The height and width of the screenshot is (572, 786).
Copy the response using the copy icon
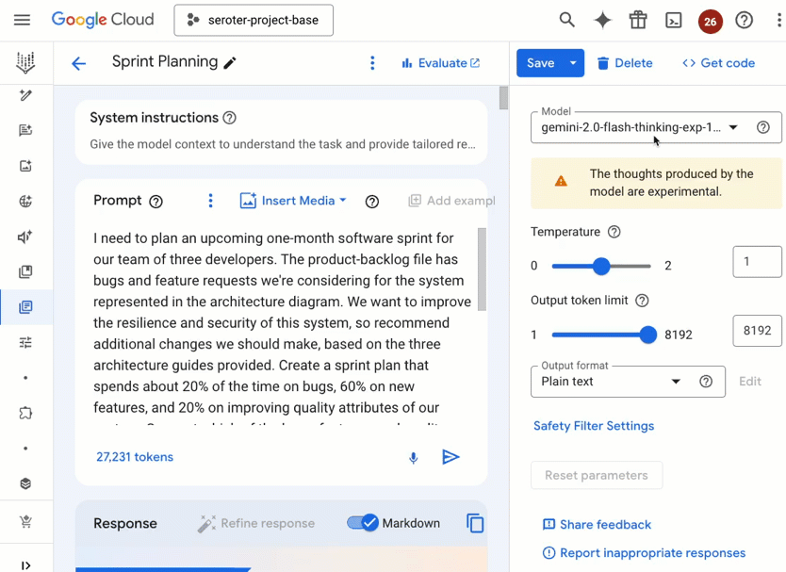tap(475, 523)
